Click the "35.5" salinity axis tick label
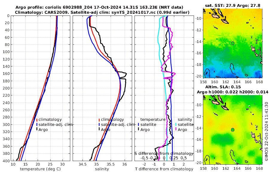This screenshot has height=173, width=269. click(111, 164)
